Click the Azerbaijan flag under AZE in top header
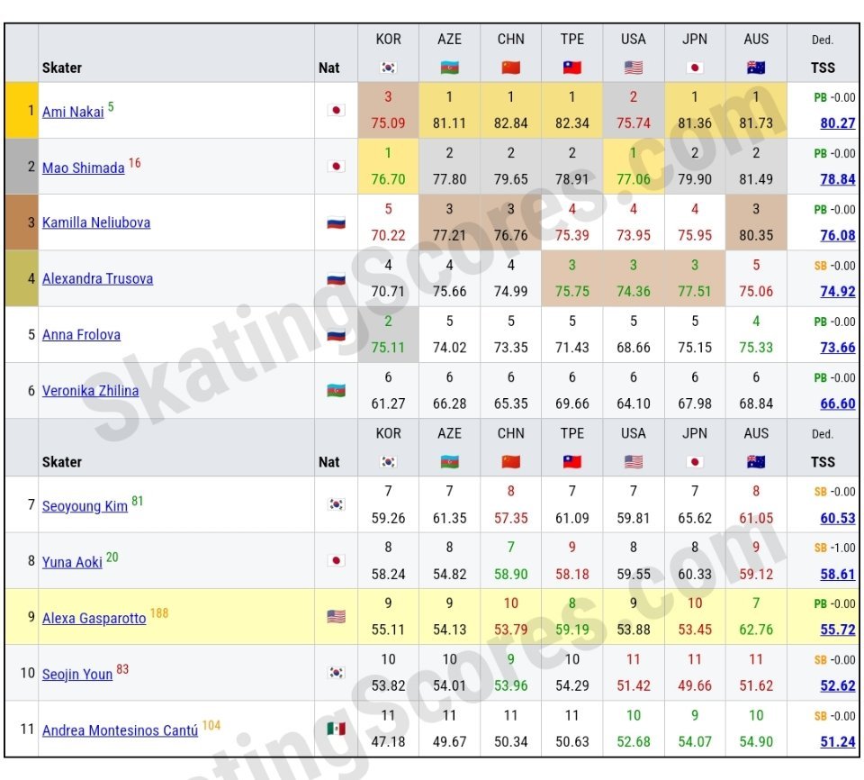 tap(450, 68)
